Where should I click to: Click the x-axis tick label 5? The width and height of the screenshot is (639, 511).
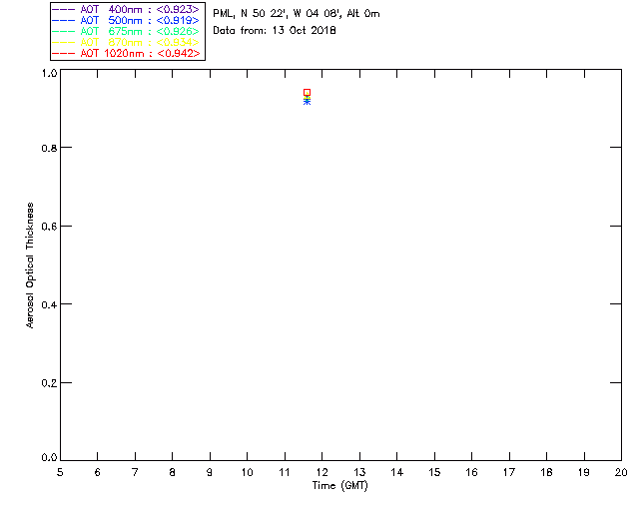[x=60, y=472]
